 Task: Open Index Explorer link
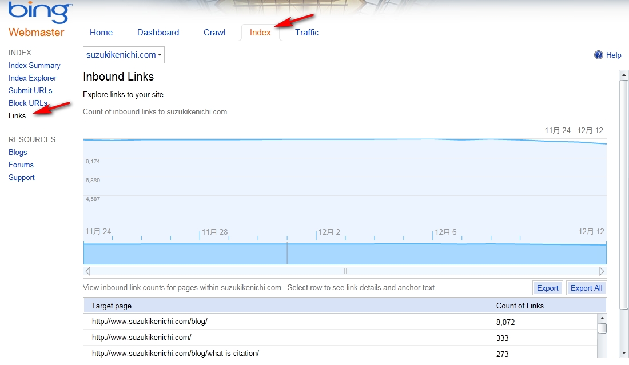(33, 78)
